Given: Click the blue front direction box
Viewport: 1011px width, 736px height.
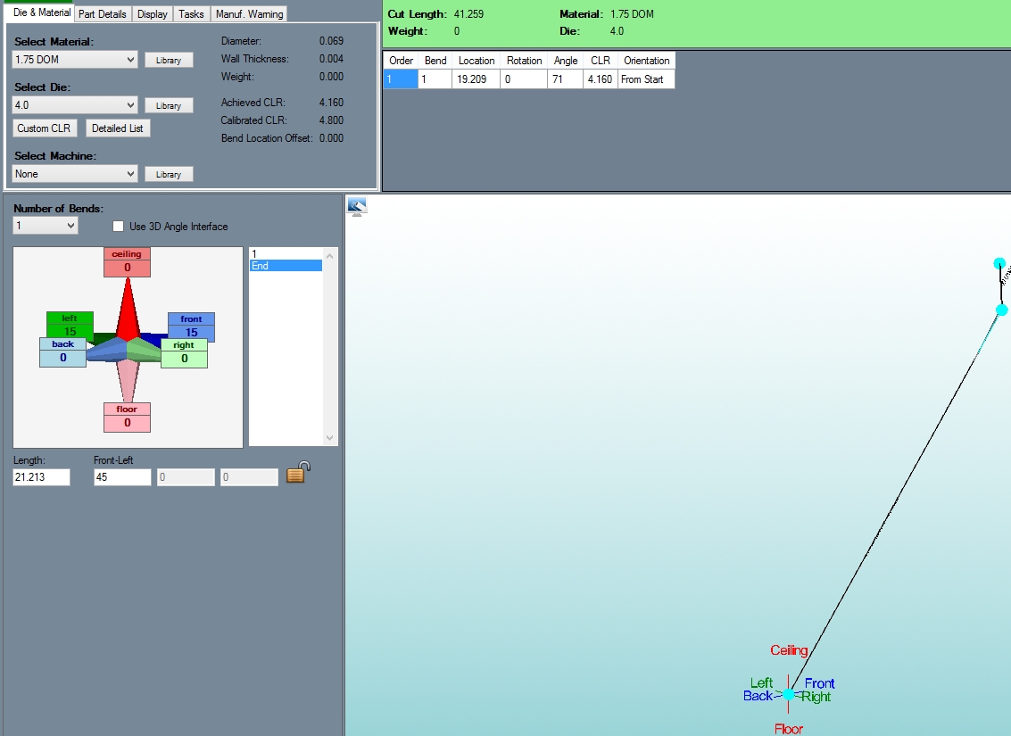Looking at the screenshot, I should pyautogui.click(x=191, y=326).
